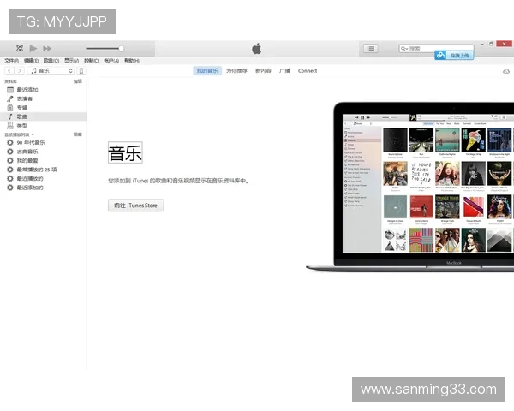Go forward with the right arrow button

20,71
